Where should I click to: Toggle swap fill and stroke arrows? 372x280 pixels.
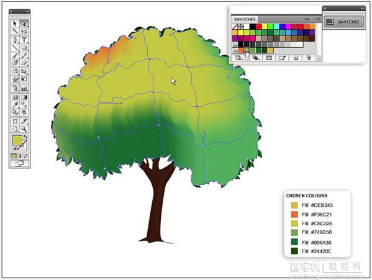coord(25,137)
